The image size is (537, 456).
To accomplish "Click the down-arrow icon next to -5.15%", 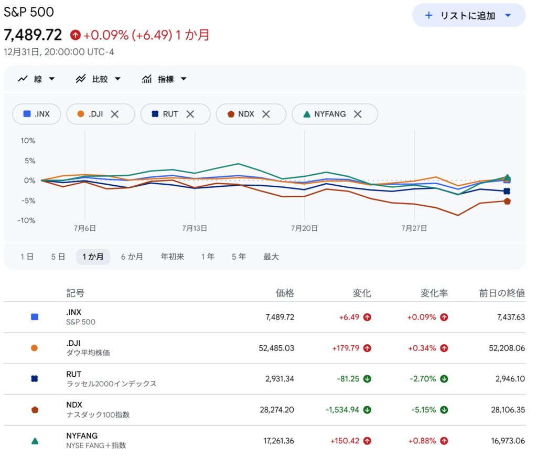I will [444, 410].
